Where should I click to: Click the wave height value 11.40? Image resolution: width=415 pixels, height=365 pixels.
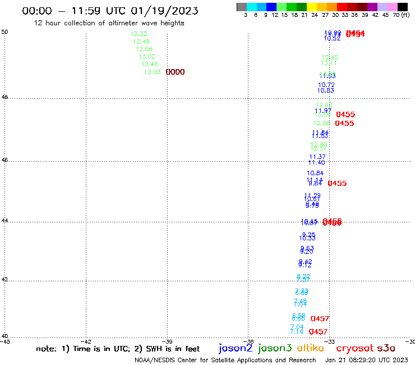pos(316,162)
